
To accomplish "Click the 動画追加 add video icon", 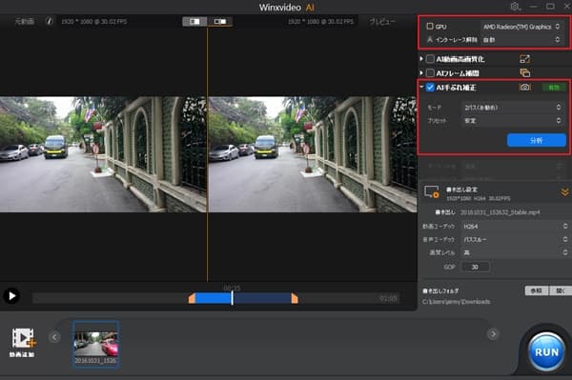I will pos(23,338).
